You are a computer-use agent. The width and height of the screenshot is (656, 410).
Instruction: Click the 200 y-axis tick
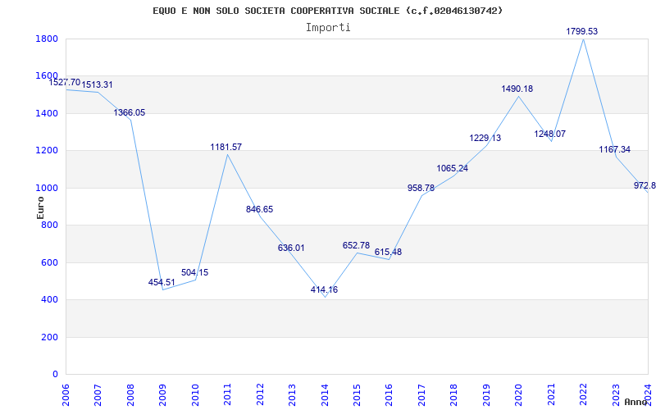coord(49,337)
